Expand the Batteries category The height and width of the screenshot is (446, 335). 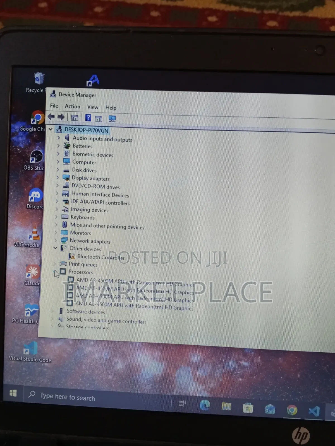(58, 146)
